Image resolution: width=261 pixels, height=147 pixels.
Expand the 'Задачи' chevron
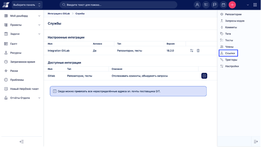coord(39,34)
